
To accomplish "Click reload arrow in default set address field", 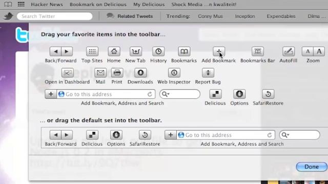I will (270, 135).
